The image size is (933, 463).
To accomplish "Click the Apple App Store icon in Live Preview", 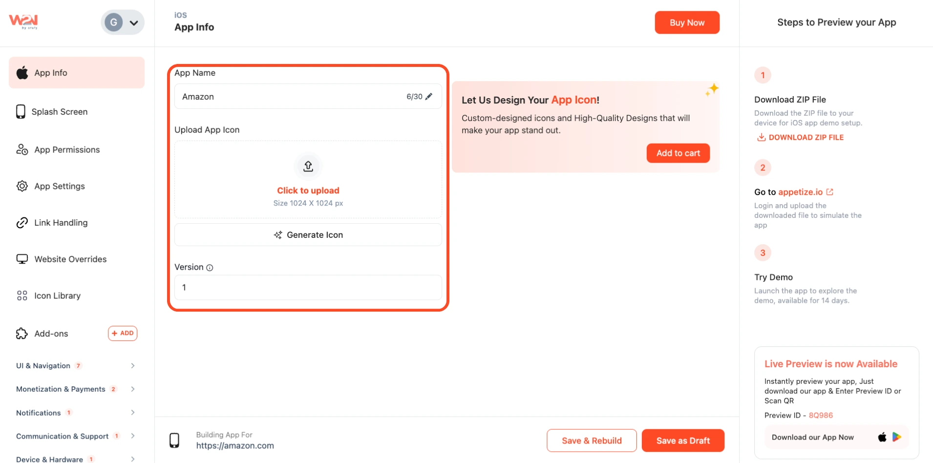I will pyautogui.click(x=882, y=437).
